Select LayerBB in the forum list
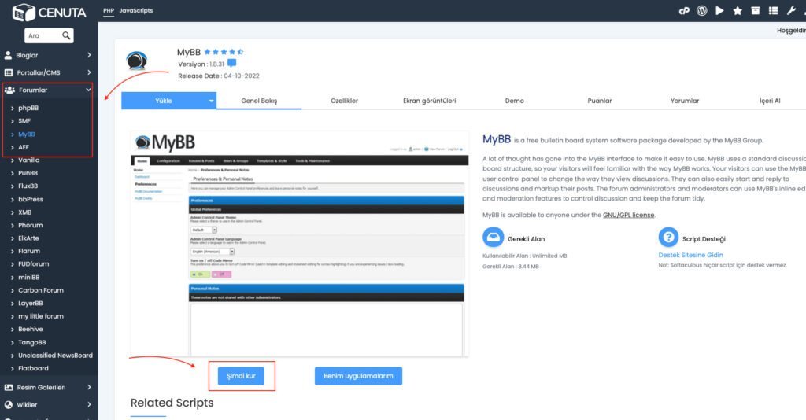This screenshot has width=806, height=420. click(x=31, y=303)
